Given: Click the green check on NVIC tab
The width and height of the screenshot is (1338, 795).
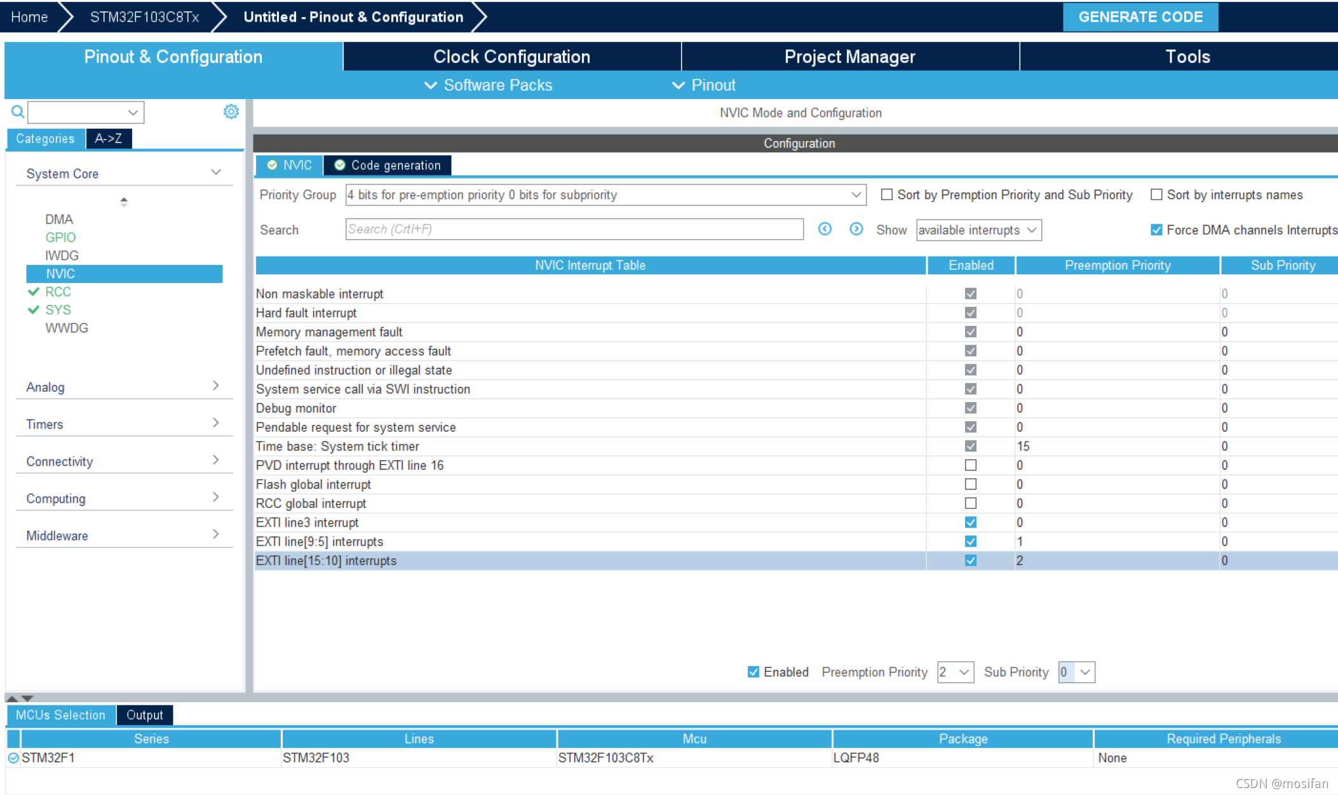Looking at the screenshot, I should 272,165.
